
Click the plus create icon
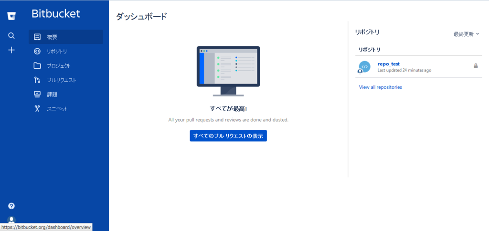11,50
